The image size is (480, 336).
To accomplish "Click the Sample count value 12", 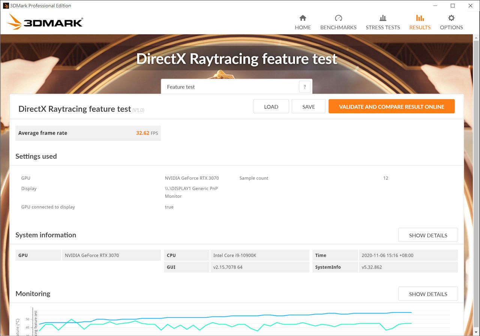I will click(x=385, y=178).
